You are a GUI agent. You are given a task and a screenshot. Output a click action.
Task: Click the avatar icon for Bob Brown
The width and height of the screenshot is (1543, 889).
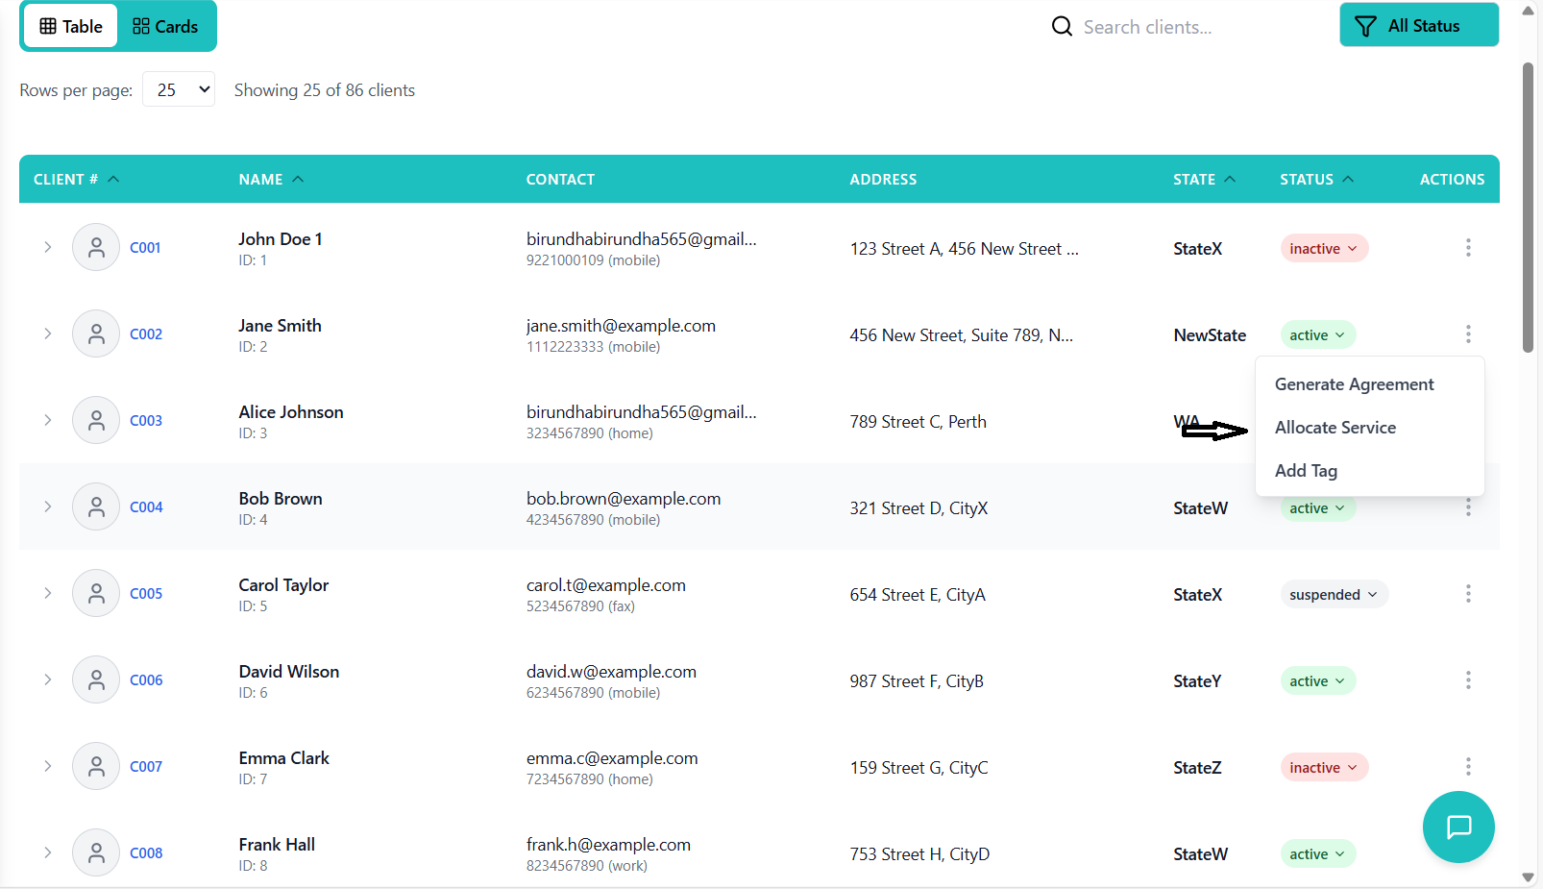coord(96,506)
